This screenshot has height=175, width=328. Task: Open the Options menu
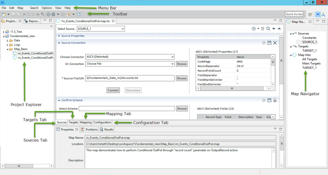pyautogui.click(x=47, y=8)
